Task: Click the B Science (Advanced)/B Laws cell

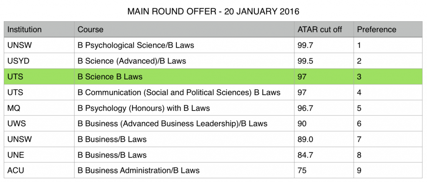Action: click(132, 61)
